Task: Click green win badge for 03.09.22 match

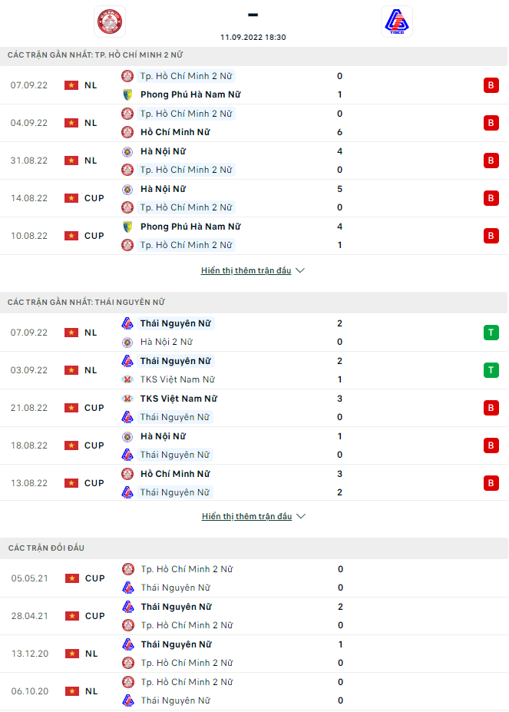Action: [x=491, y=370]
